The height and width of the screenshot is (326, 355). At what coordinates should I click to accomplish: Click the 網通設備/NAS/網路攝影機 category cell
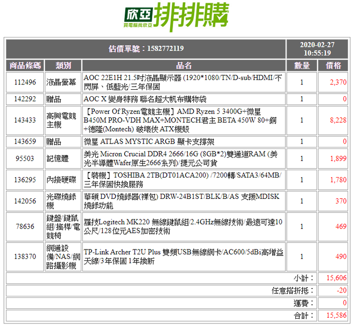point(63,256)
